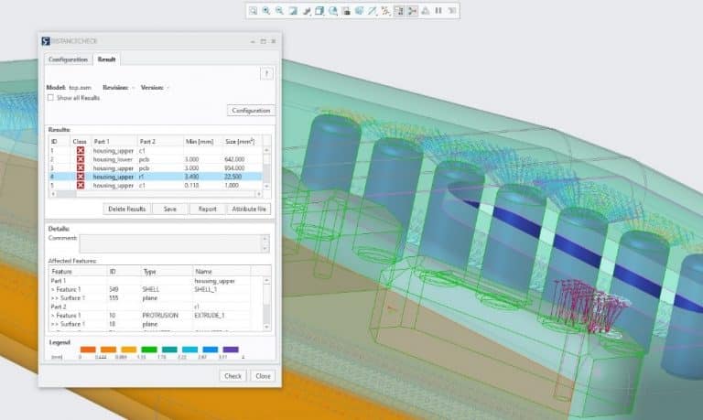Click the Pause icon in graphics toolbar
The width and height of the screenshot is (703, 420).
(438, 11)
